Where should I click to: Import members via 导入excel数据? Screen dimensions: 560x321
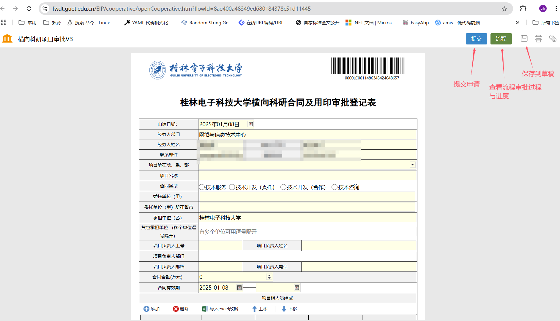[x=220, y=309]
